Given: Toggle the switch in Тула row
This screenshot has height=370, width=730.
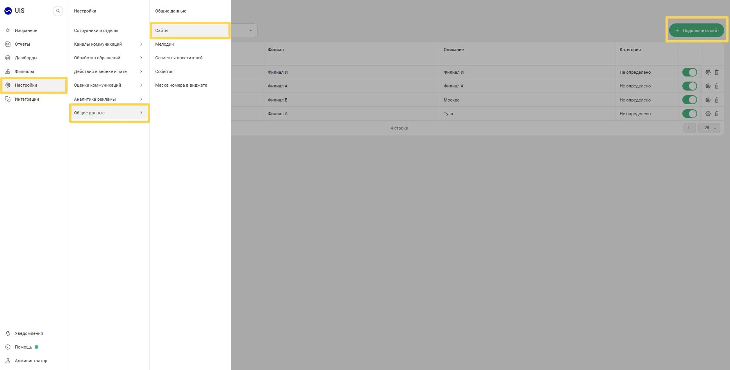Looking at the screenshot, I should click(690, 114).
